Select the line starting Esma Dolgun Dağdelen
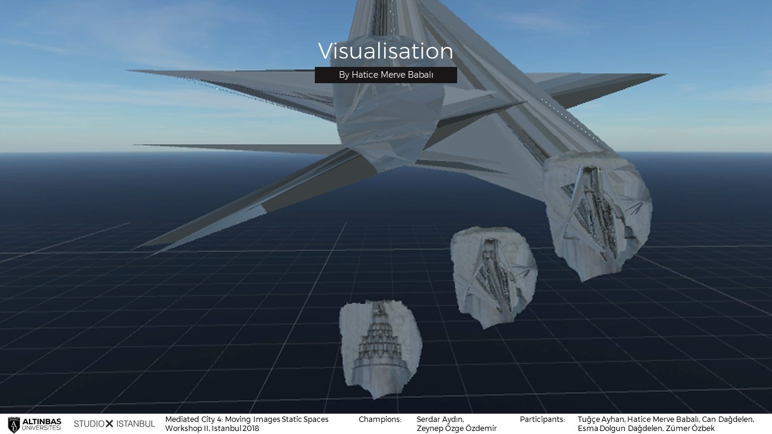The image size is (772, 434). point(646,428)
